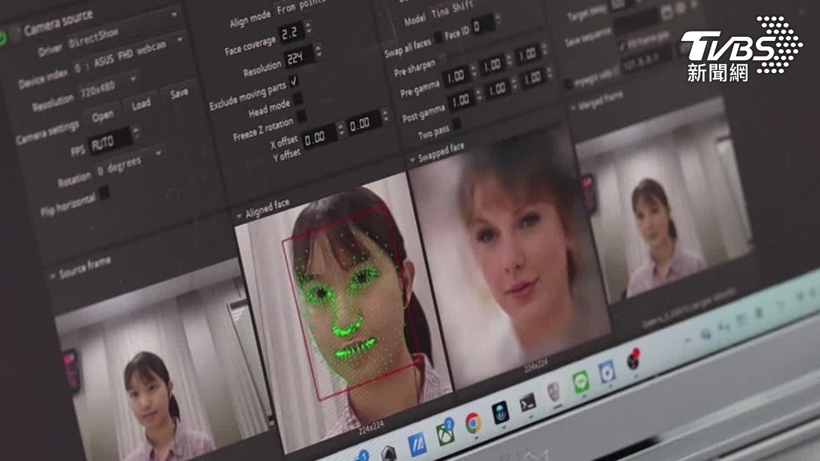Screen dimensions: 820x461
Task: Toggle the Fill frame gap checkbox
Action: pyautogui.click(x=622, y=44)
